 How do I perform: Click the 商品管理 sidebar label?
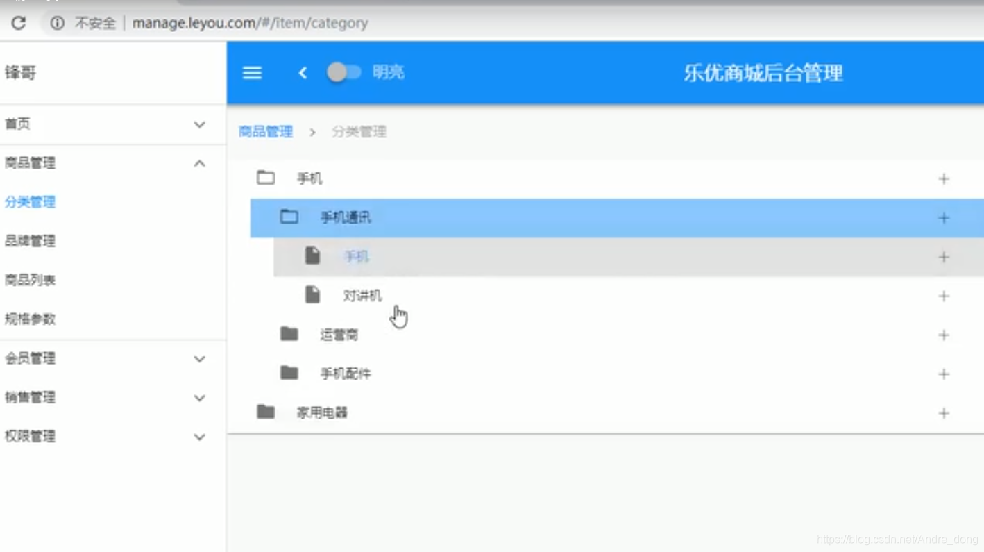pos(30,163)
